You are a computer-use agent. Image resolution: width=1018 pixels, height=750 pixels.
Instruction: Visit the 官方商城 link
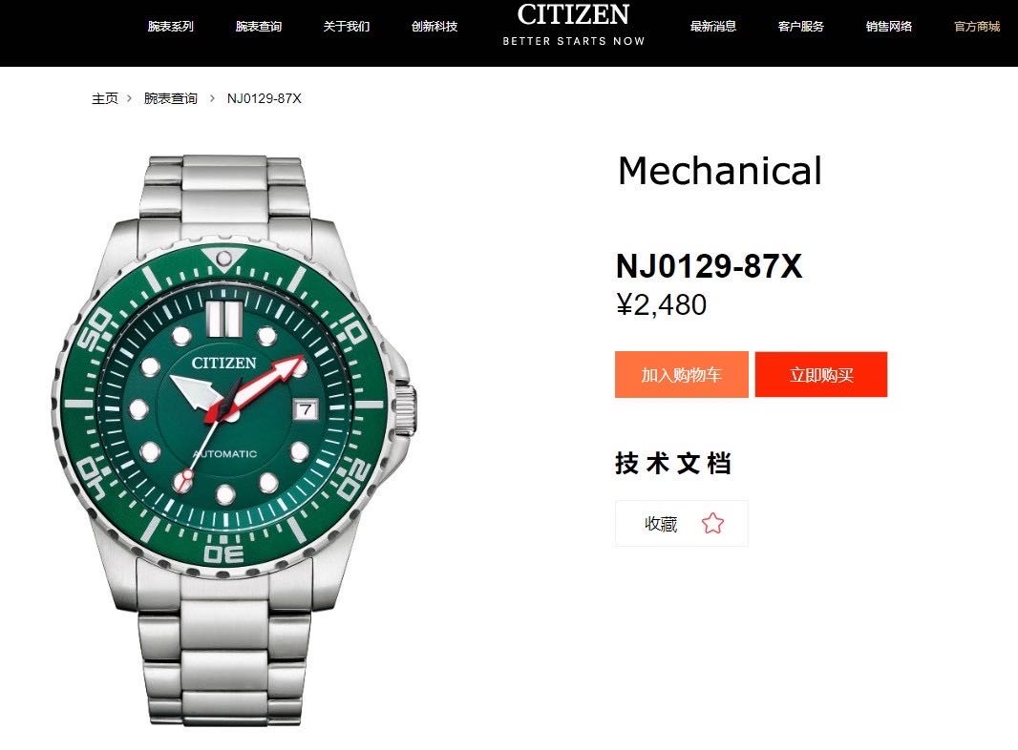(x=976, y=27)
